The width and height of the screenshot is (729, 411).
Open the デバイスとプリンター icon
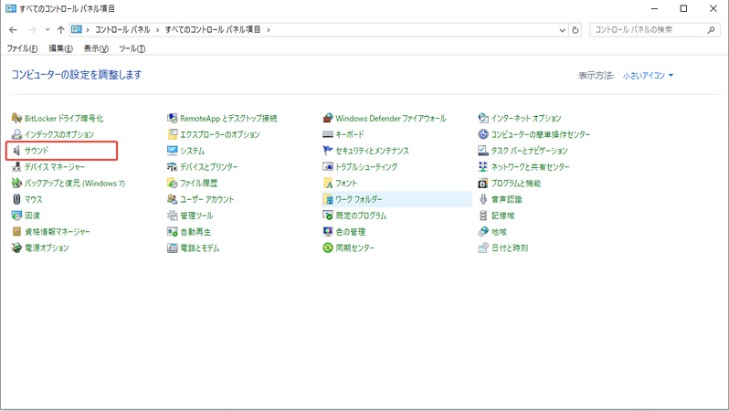click(x=173, y=167)
